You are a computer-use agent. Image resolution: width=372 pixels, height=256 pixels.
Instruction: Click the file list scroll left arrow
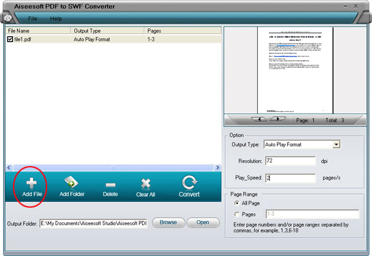point(9,168)
